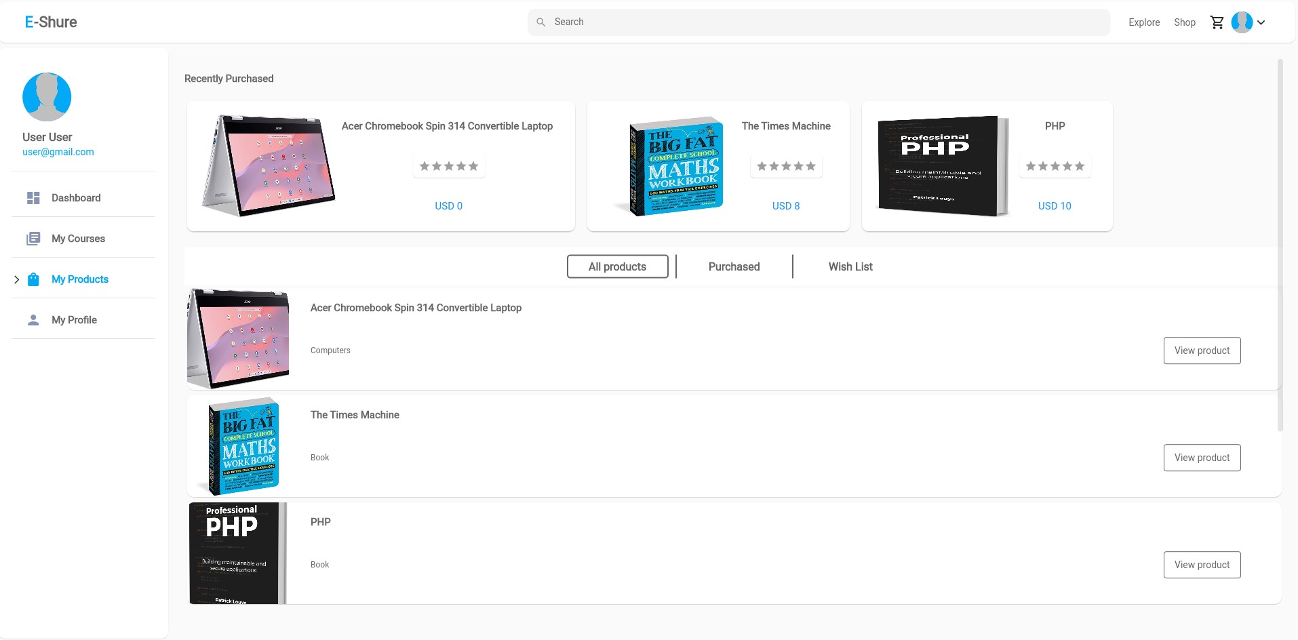Click the Recently Purchased heading
Screen dimensions: 1298x640
(229, 79)
